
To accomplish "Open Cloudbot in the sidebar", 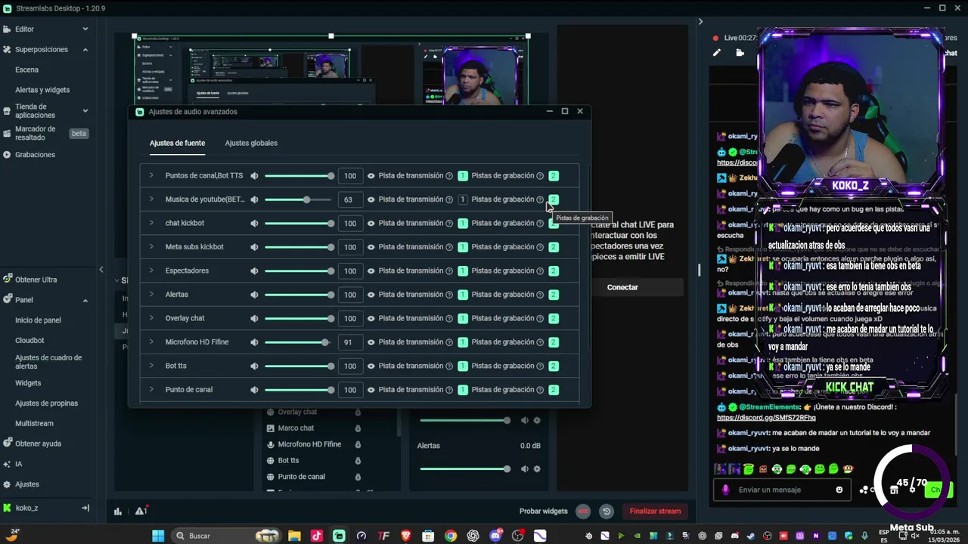I will point(29,341).
